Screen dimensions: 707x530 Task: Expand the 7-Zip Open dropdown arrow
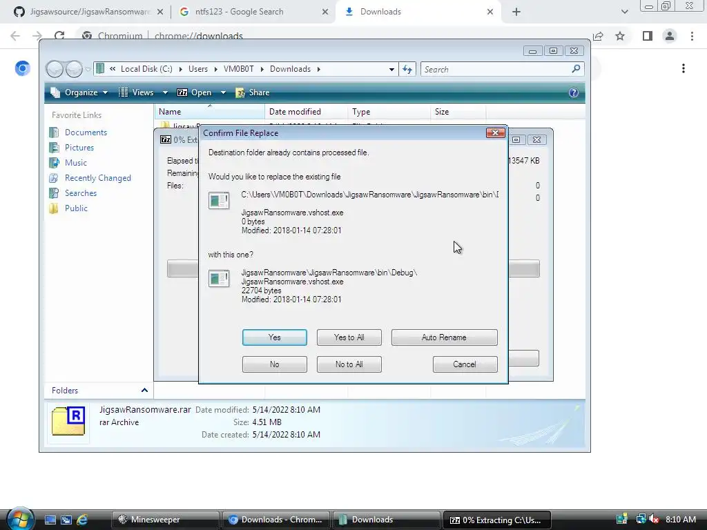coord(223,92)
